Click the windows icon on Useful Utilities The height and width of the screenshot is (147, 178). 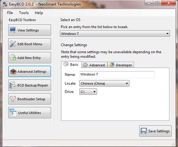[x=13, y=112]
